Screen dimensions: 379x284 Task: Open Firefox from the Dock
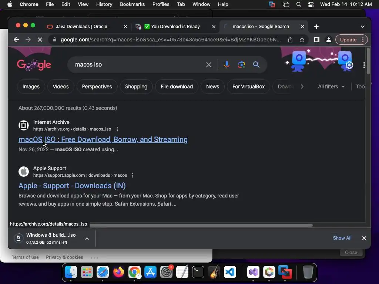[118, 272]
